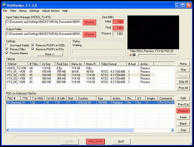Click the Angles column header
The height and width of the screenshot is (147, 194).
coord(152,98)
